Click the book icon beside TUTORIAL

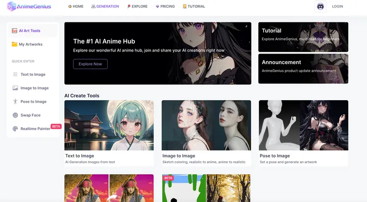184,6
